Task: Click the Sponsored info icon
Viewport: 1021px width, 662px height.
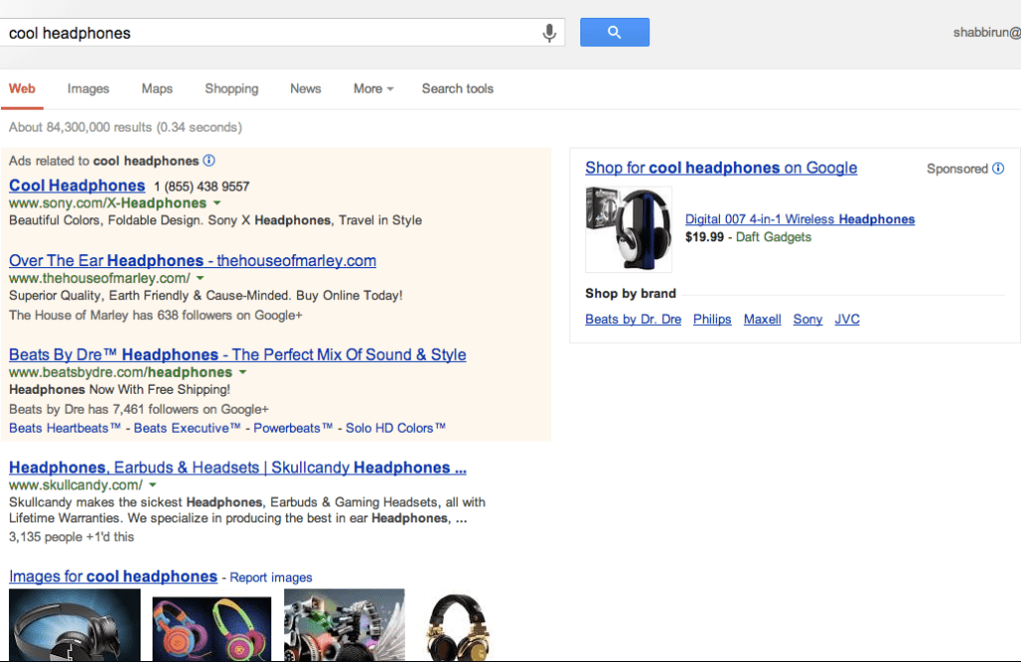Action: coord(998,168)
